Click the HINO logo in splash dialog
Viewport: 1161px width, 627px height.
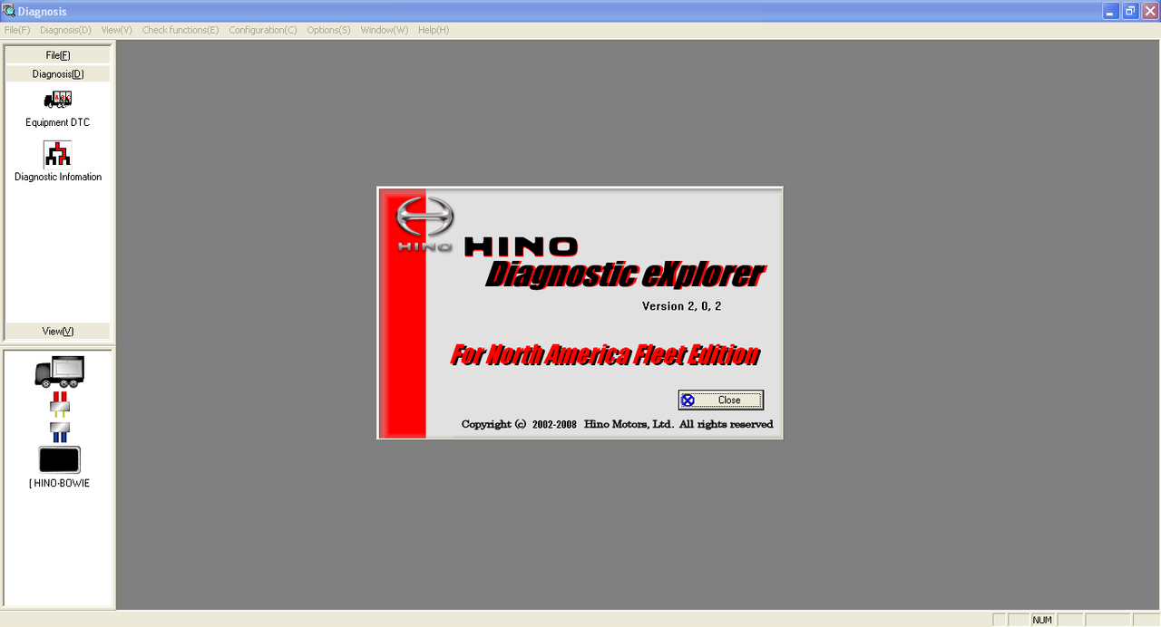point(425,223)
